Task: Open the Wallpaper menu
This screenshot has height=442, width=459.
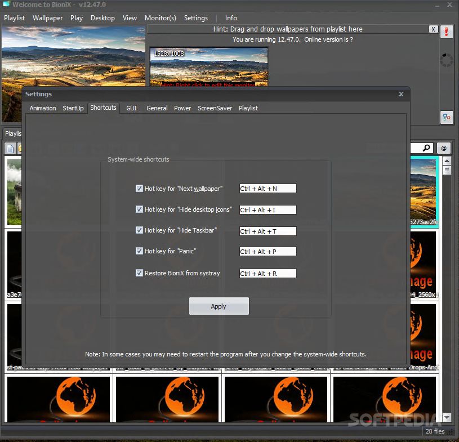Action: coord(48,18)
